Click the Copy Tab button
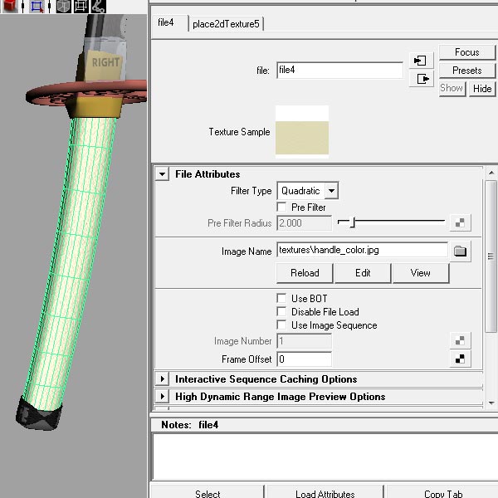498x498 pixels. [442, 492]
